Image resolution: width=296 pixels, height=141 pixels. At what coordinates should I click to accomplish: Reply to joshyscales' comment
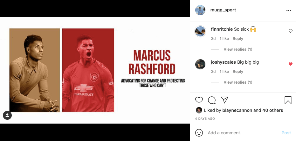coord(238,72)
